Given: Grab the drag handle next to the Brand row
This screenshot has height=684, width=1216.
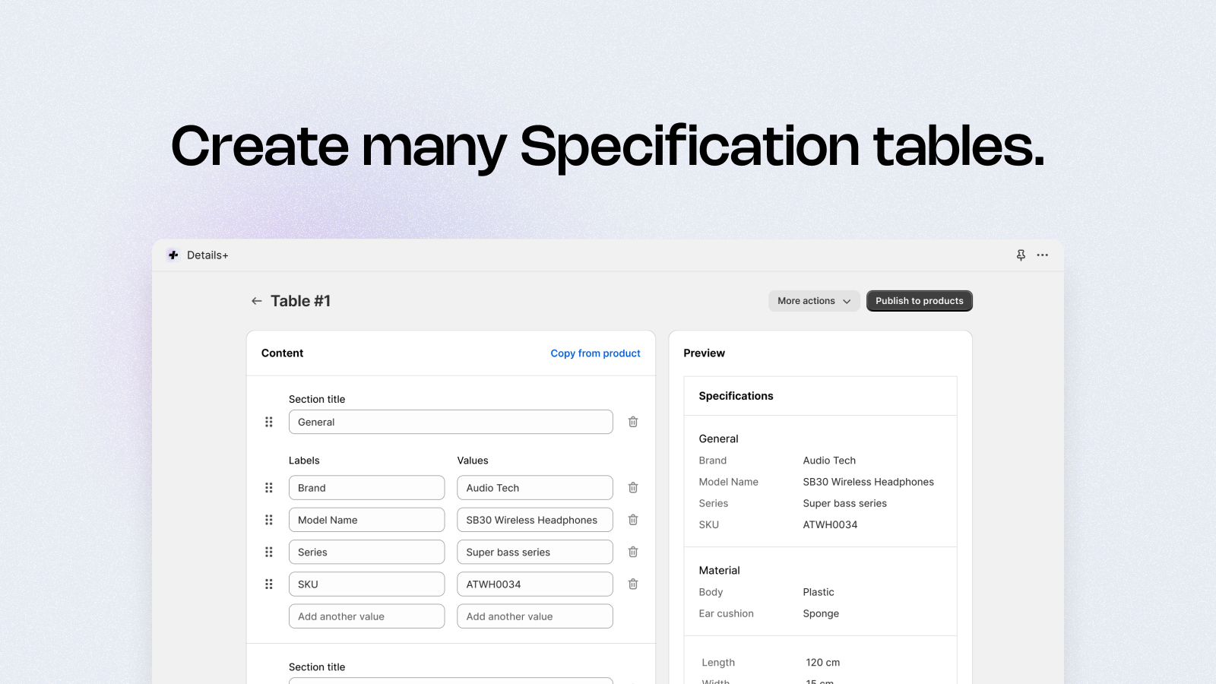Looking at the screenshot, I should [x=268, y=487].
